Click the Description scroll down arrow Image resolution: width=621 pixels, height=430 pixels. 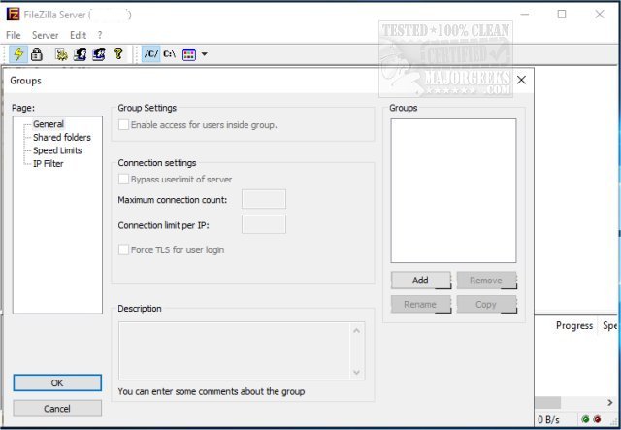(x=356, y=372)
